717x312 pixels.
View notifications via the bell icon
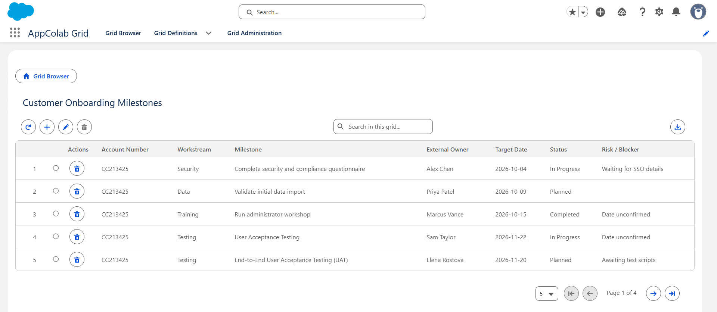[x=676, y=12]
